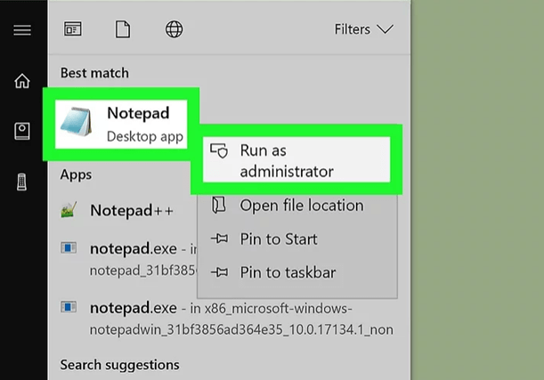544x380 pixels.
Task: Expand the Filters dropdown
Action: (x=363, y=29)
